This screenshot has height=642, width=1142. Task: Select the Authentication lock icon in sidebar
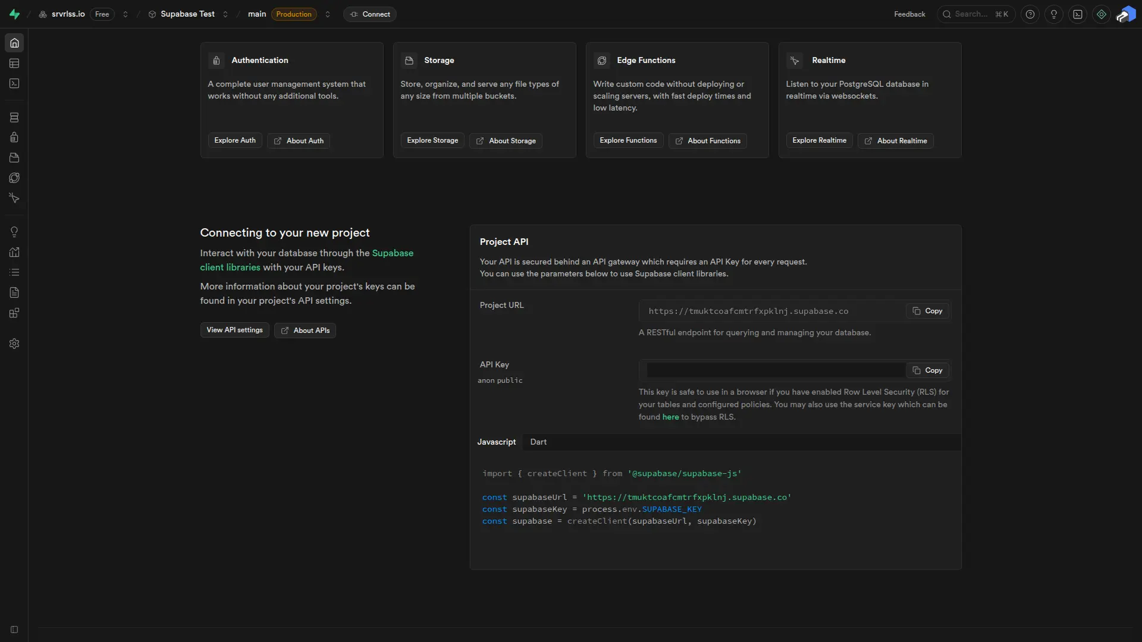[14, 137]
